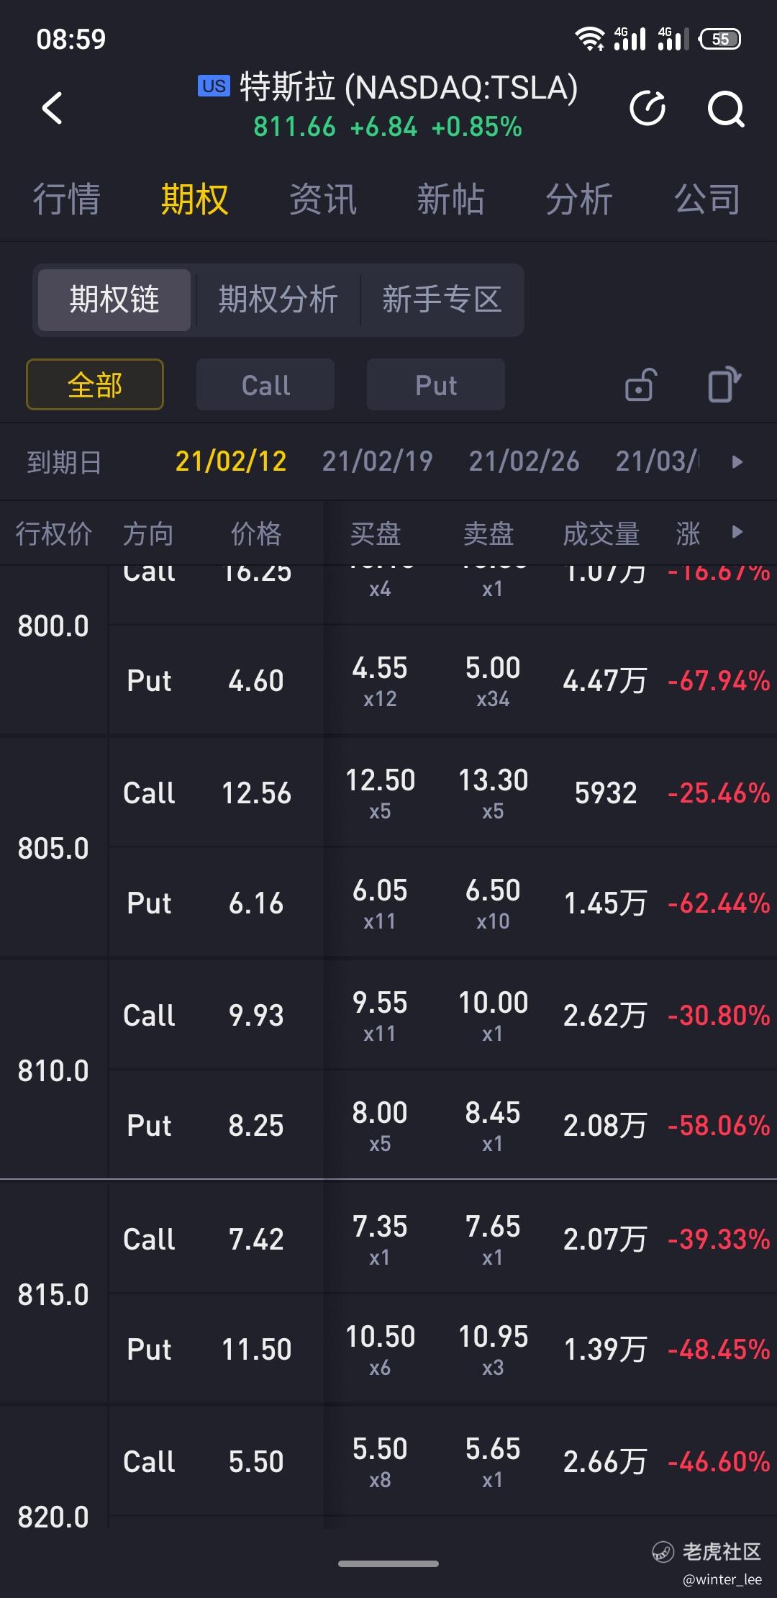
Task: Tap the bottom home indicator bar
Action: [388, 1563]
